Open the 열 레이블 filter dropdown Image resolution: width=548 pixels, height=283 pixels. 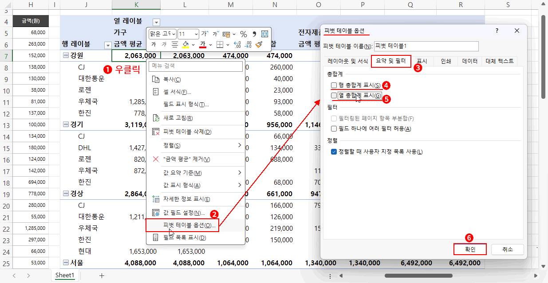tap(156, 22)
